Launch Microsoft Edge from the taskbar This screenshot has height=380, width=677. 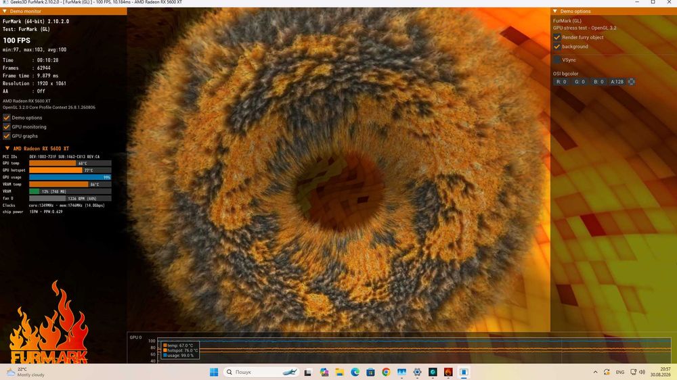click(355, 372)
